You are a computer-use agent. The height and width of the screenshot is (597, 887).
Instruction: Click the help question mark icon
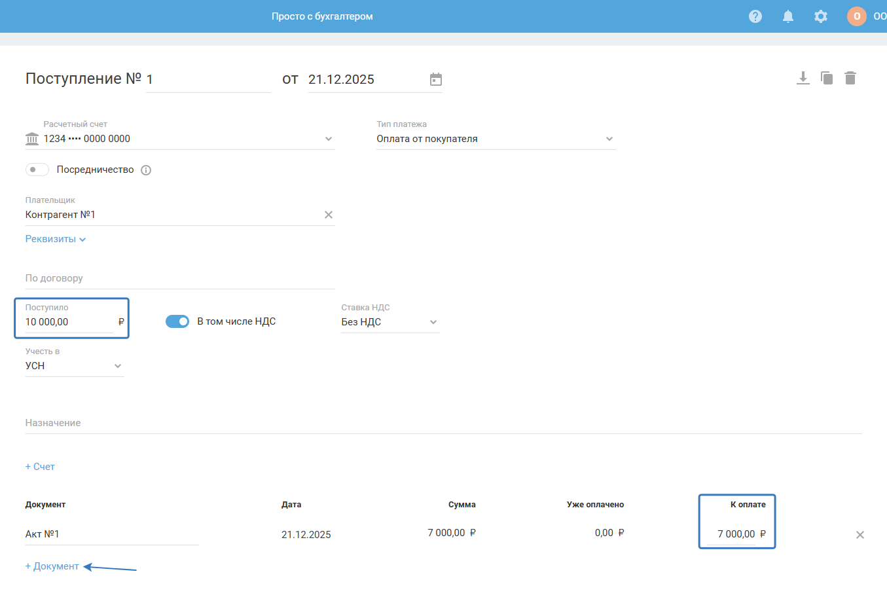pos(755,16)
